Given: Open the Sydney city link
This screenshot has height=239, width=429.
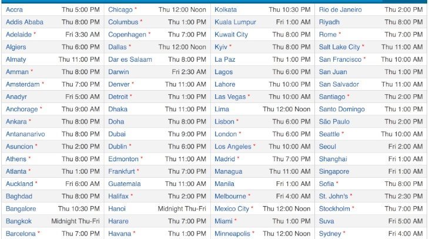Looking at the screenshot, I should pyautogui.click(x=330, y=234).
